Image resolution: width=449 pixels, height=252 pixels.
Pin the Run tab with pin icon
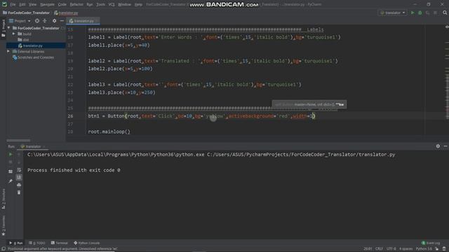tap(11, 181)
